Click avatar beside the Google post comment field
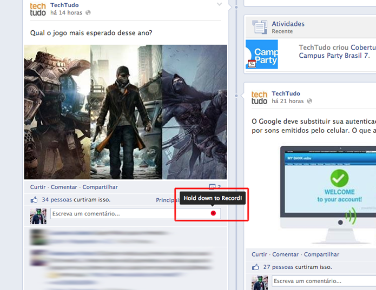 260,283
